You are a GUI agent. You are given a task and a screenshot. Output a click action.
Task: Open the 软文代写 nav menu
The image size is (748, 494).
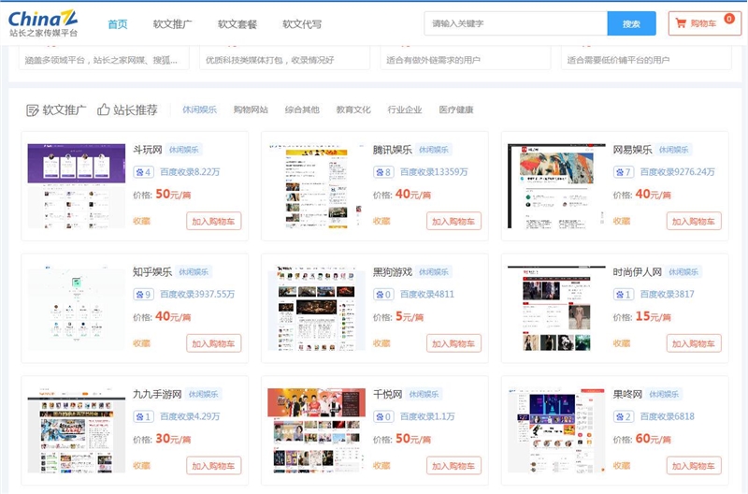tap(302, 24)
